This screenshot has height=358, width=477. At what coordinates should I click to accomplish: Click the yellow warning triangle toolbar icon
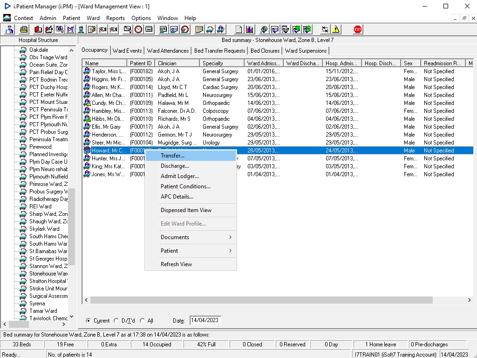point(336,29)
